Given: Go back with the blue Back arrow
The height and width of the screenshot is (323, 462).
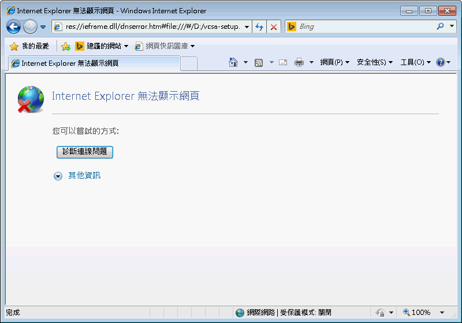Looking at the screenshot, I should [13, 27].
